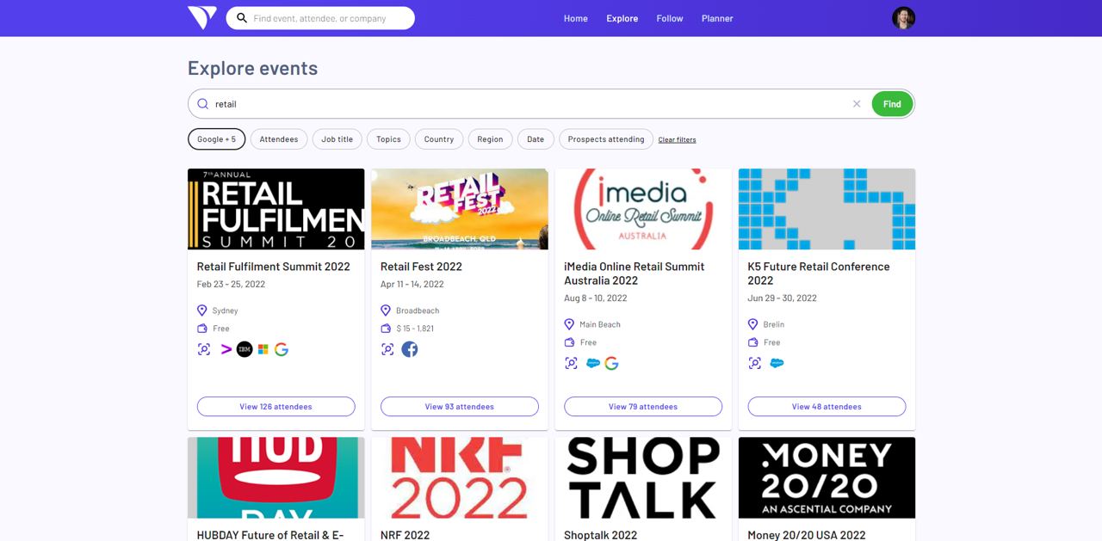Click the prospects scan icon on Retail Fulfilment Summit card

click(204, 349)
